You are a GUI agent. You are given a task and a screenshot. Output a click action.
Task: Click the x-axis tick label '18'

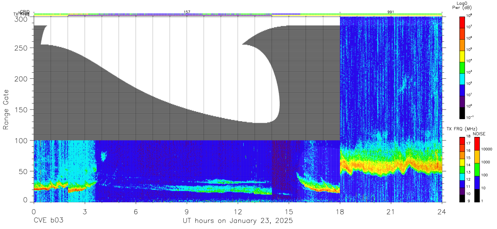pos(340,212)
